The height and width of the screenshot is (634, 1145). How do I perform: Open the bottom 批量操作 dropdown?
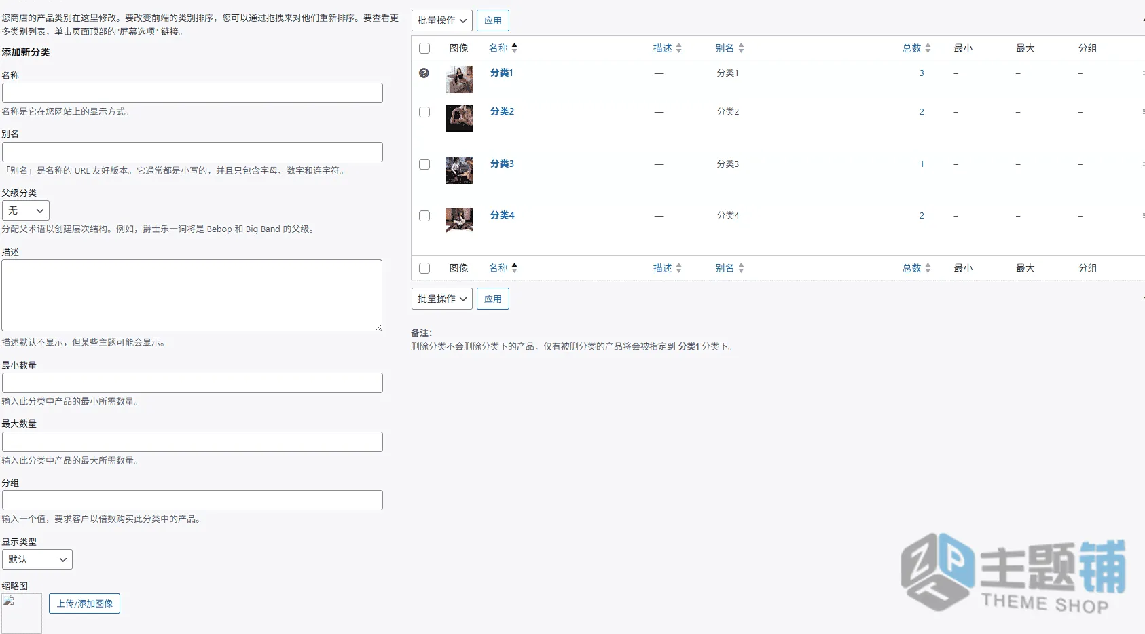pos(442,299)
